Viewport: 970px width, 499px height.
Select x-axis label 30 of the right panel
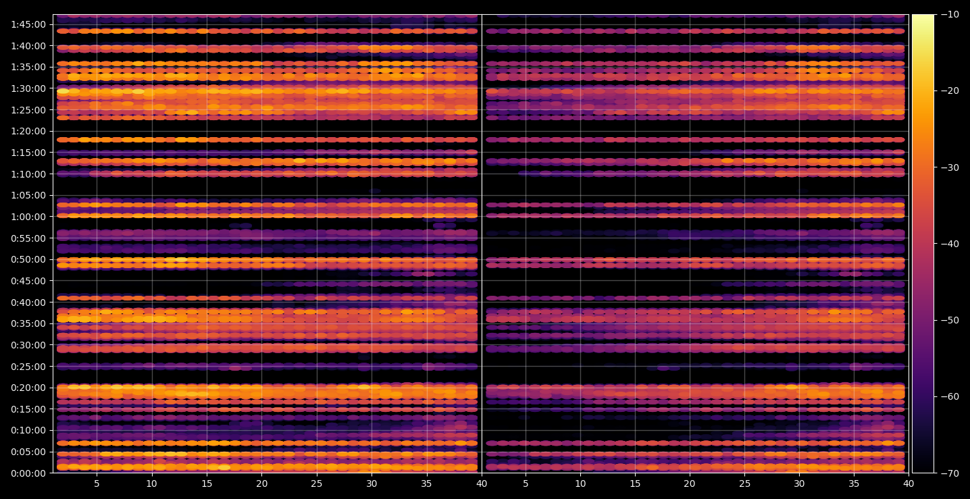tap(799, 483)
